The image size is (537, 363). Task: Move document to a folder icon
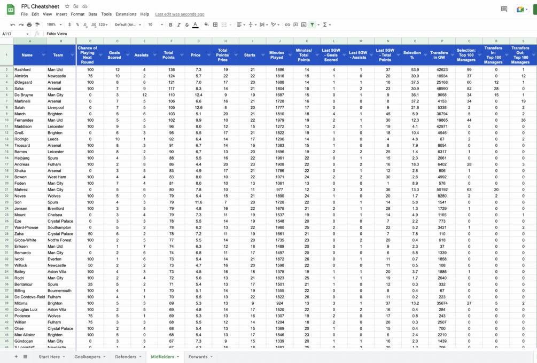76,6
